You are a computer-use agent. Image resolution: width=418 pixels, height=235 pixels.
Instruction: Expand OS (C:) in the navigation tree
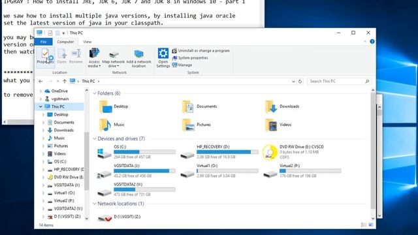click(43, 161)
